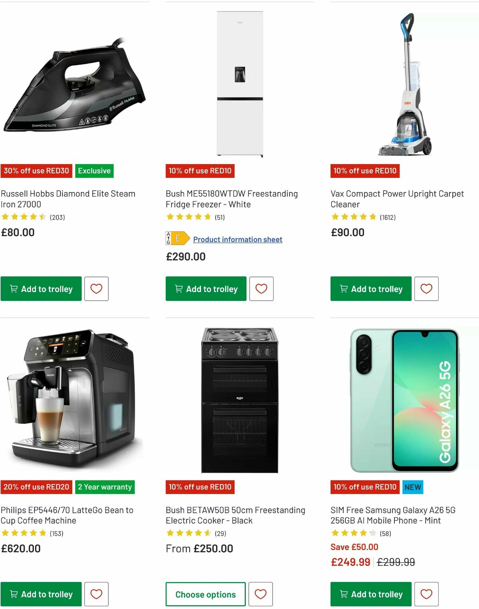Screen dimensions: 479x609
Task: Select the NEW badge on the Samsung phone
Action: 413,487
